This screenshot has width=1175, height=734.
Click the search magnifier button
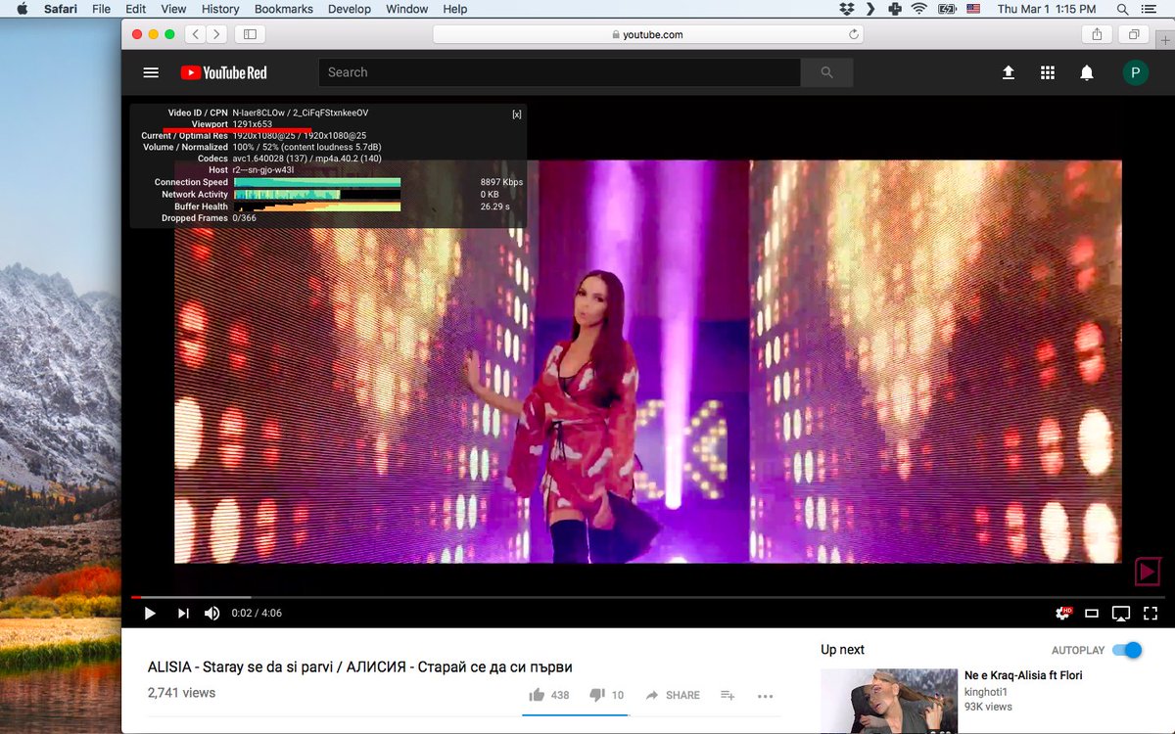(826, 72)
